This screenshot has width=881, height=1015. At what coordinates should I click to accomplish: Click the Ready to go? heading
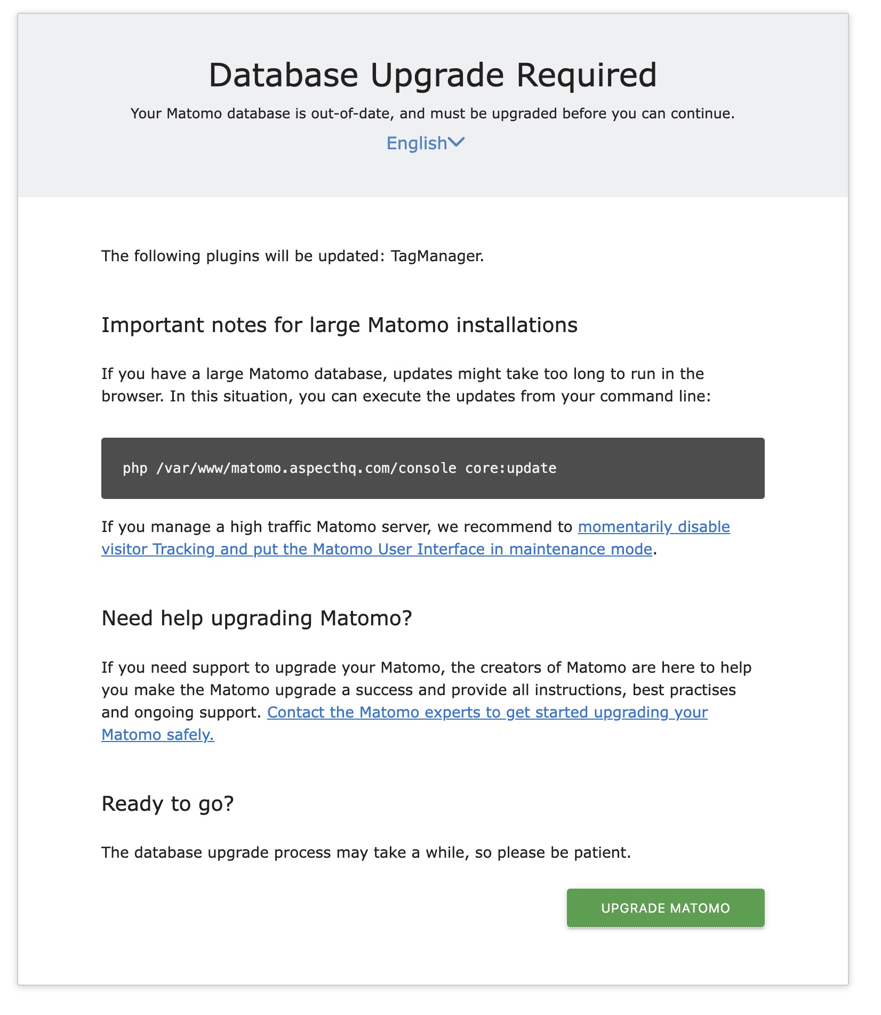168,804
